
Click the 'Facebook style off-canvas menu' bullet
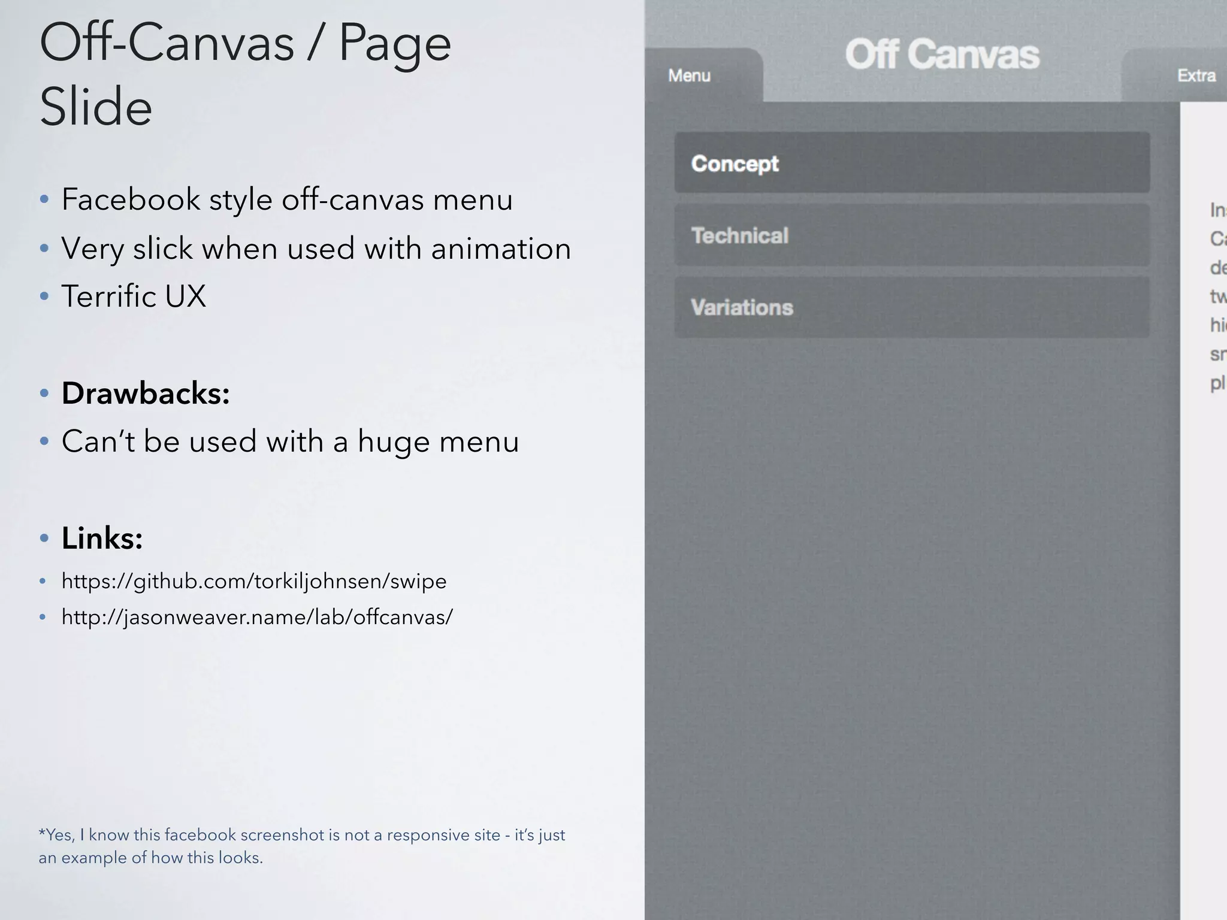click(287, 199)
